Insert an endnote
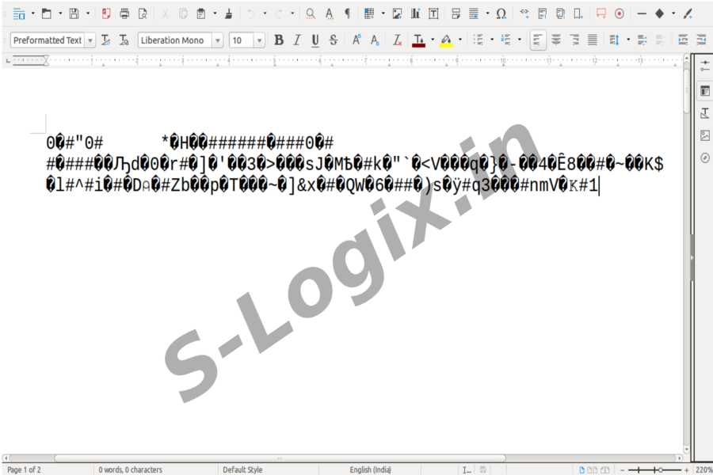Viewport: 713px width, 475px height. click(561, 13)
